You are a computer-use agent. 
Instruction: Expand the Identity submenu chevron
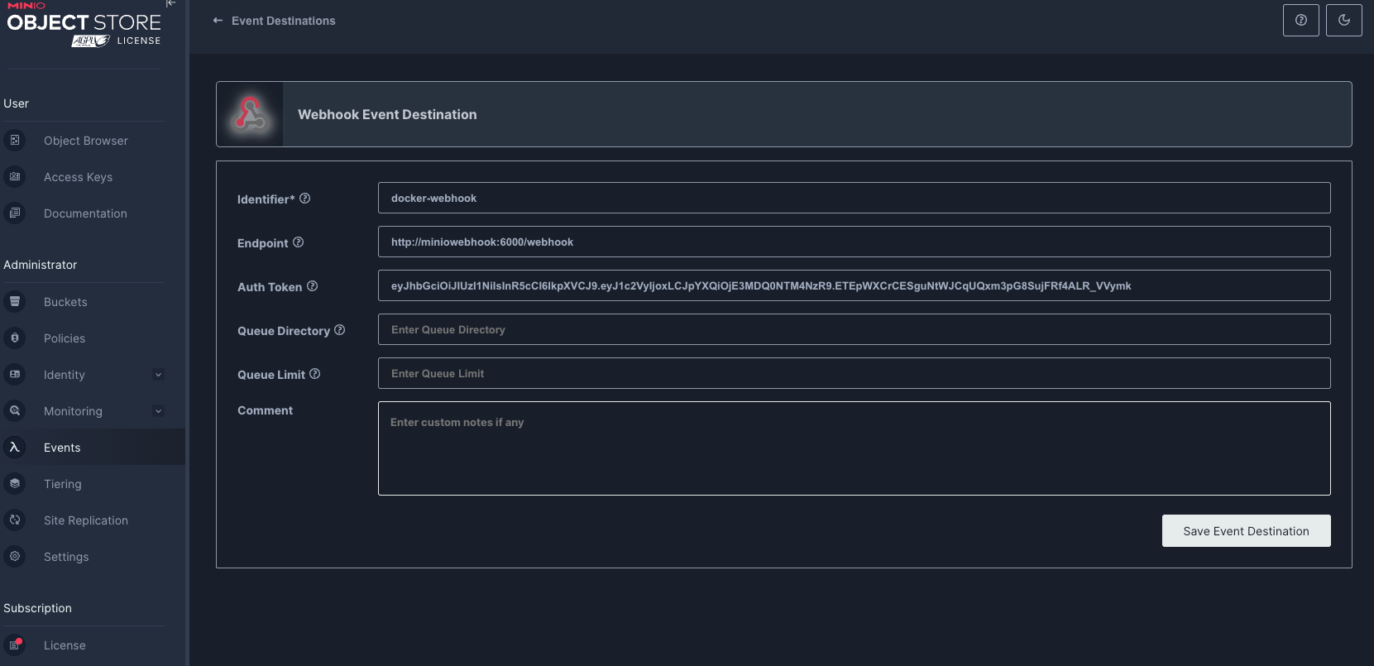(x=158, y=374)
